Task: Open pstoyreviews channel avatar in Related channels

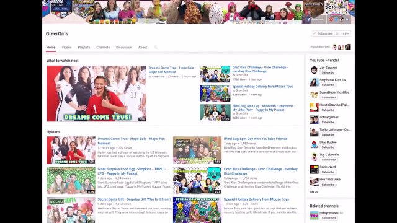Action: pyautogui.click(x=314, y=216)
